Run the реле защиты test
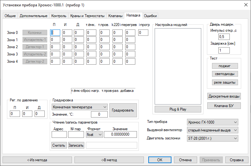251x166 pixels. point(225,82)
